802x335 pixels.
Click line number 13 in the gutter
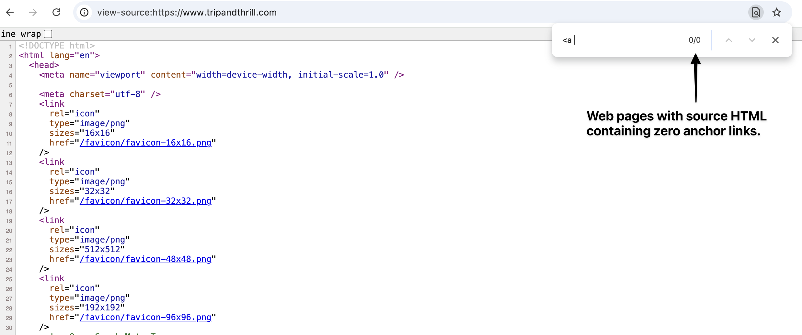point(9,163)
